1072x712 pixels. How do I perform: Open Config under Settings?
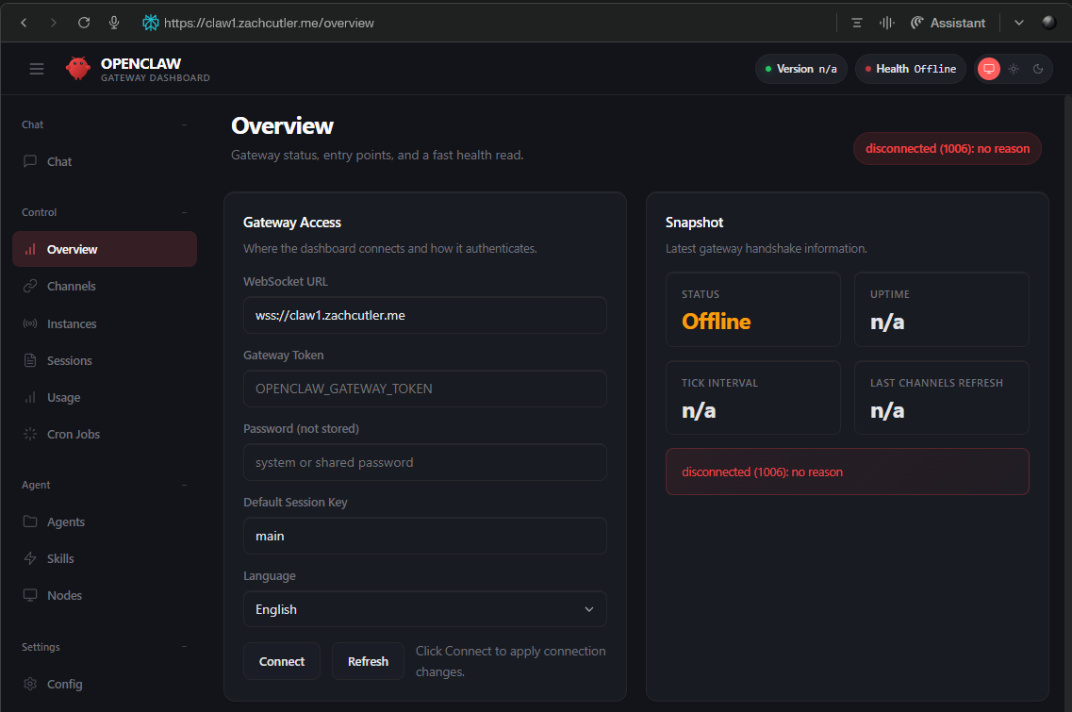pyautogui.click(x=62, y=684)
